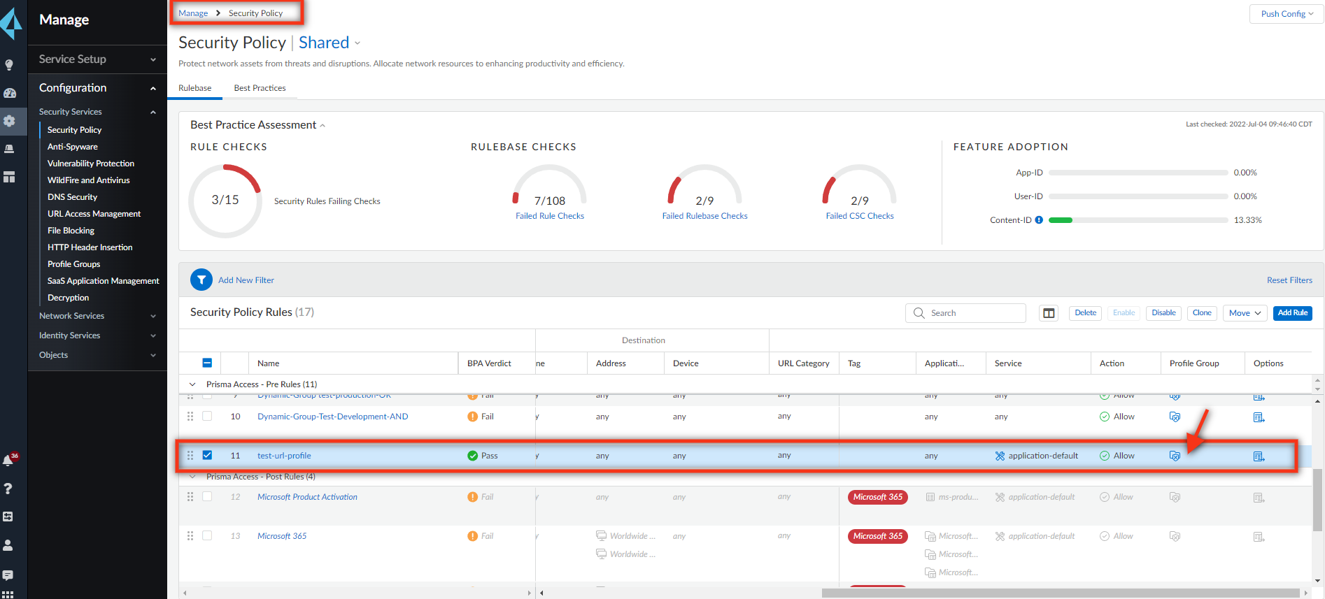
Task: Click the Add Rule button
Action: pyautogui.click(x=1292, y=313)
